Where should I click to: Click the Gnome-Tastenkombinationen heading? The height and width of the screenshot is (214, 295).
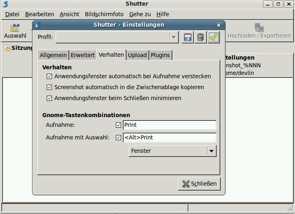click(86, 115)
